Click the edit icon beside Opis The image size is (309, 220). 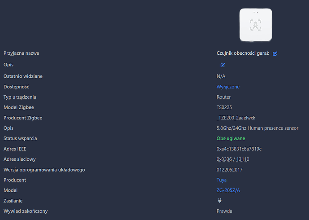(x=223, y=65)
